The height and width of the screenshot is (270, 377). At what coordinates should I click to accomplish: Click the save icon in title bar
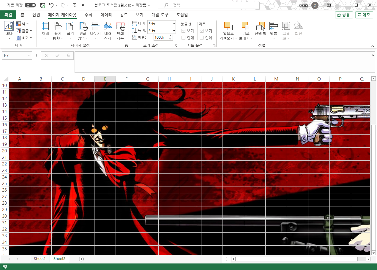[x=43, y=5]
